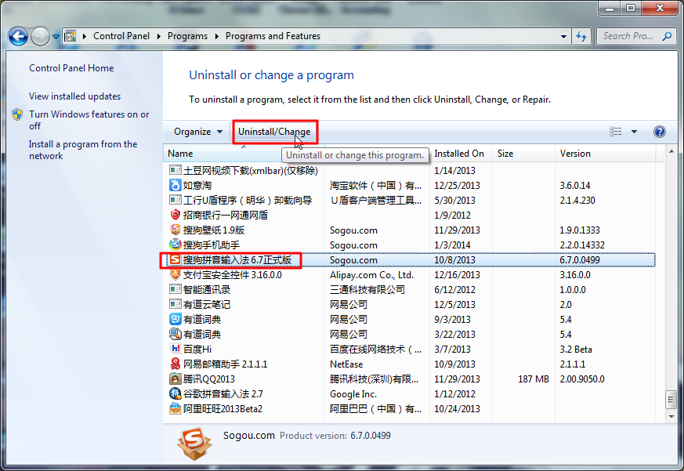Screen dimensions: 684x471
Task: Click the 187 MB size cell
Action: pos(534,379)
